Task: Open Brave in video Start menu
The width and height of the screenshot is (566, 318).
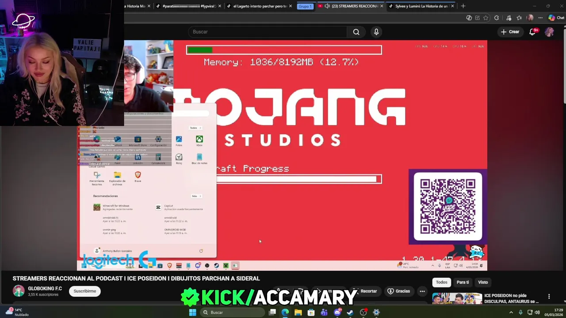Action: click(x=138, y=177)
